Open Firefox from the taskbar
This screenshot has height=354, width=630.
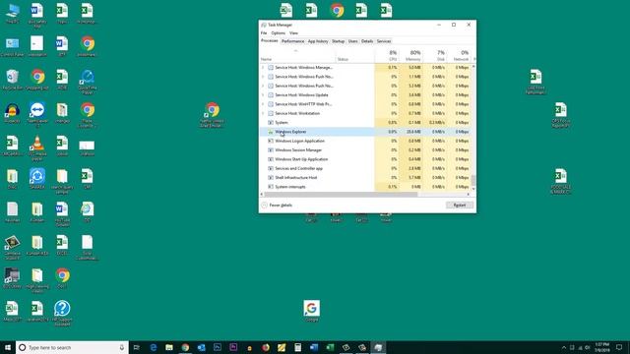pos(266,347)
